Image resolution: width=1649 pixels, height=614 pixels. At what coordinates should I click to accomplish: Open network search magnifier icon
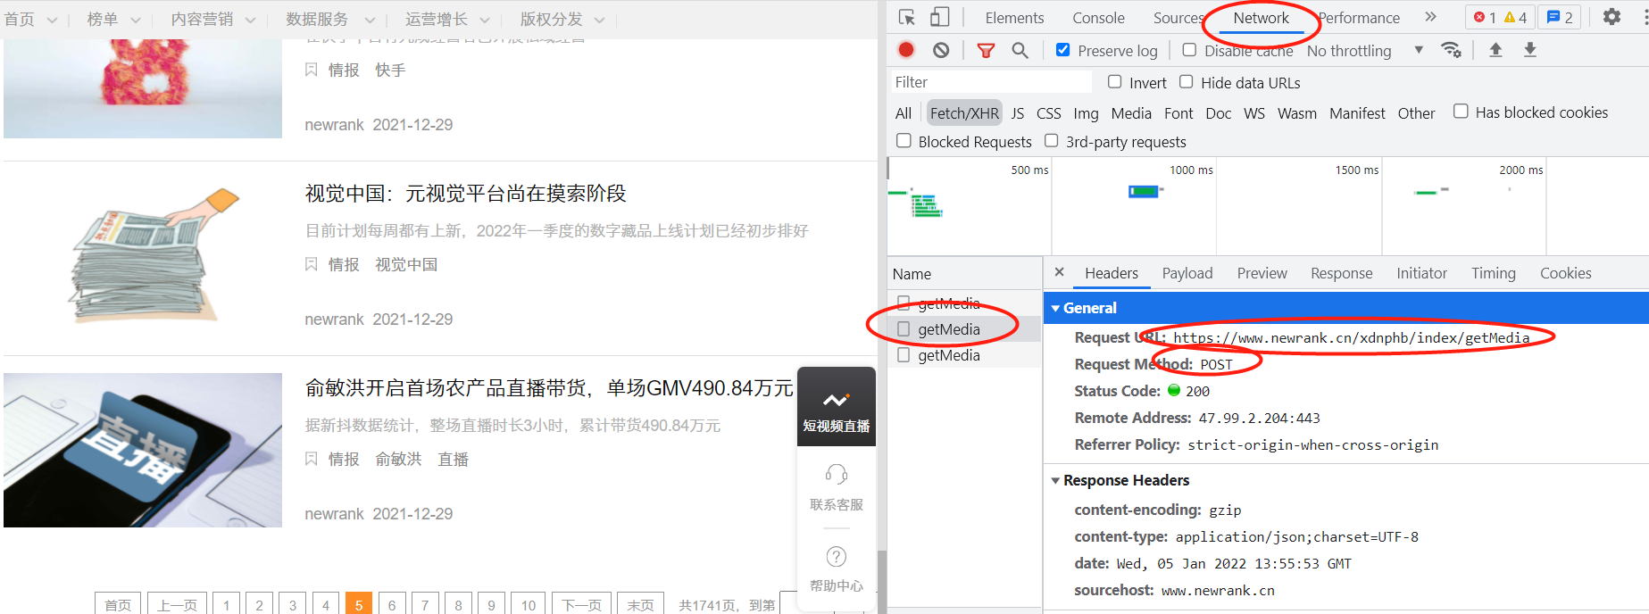pyautogui.click(x=1020, y=50)
